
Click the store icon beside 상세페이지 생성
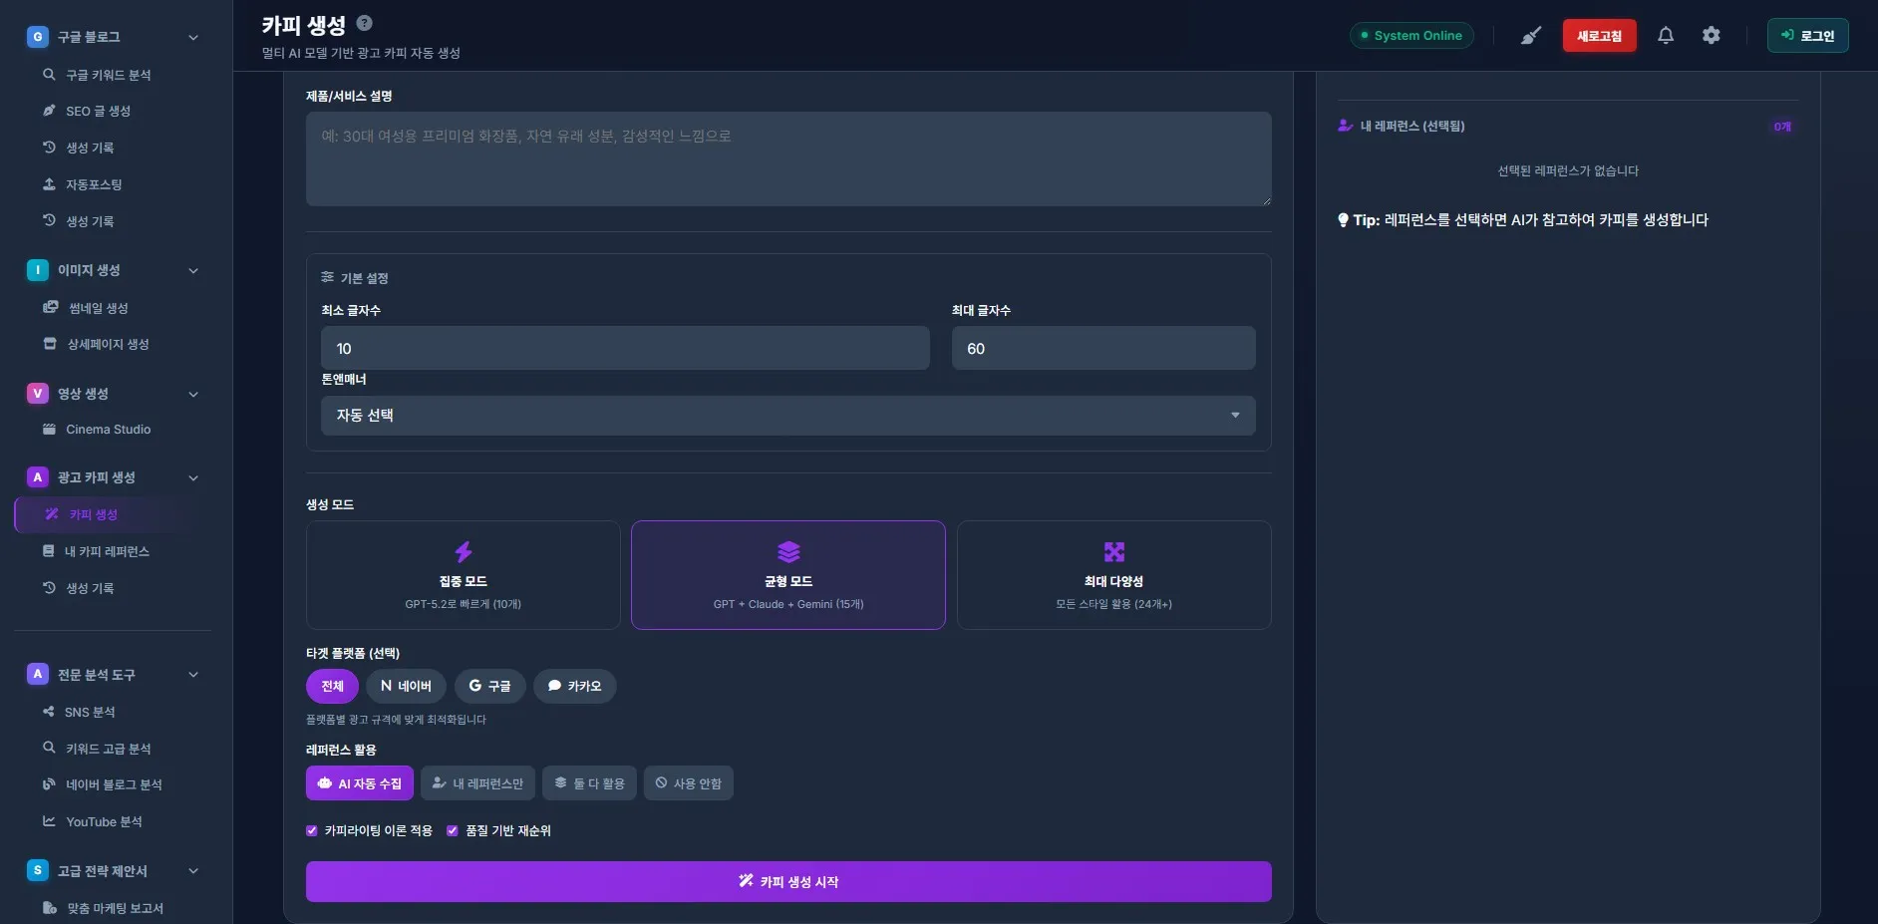point(50,344)
